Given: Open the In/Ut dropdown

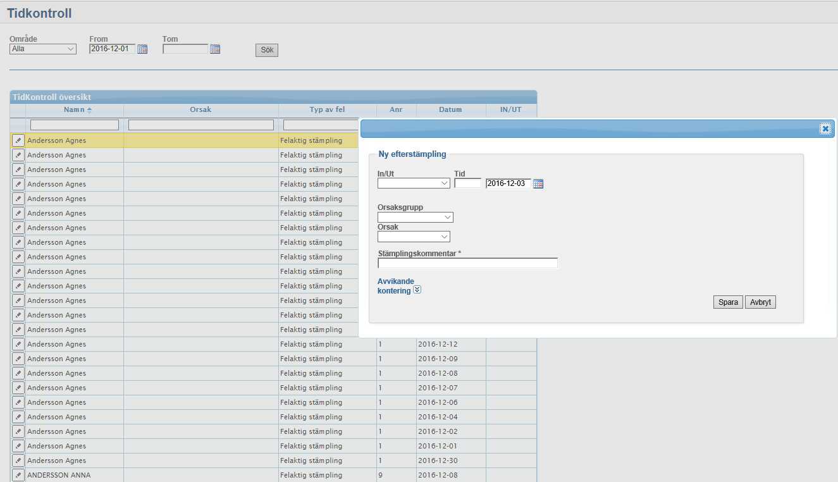Looking at the screenshot, I should point(414,183).
